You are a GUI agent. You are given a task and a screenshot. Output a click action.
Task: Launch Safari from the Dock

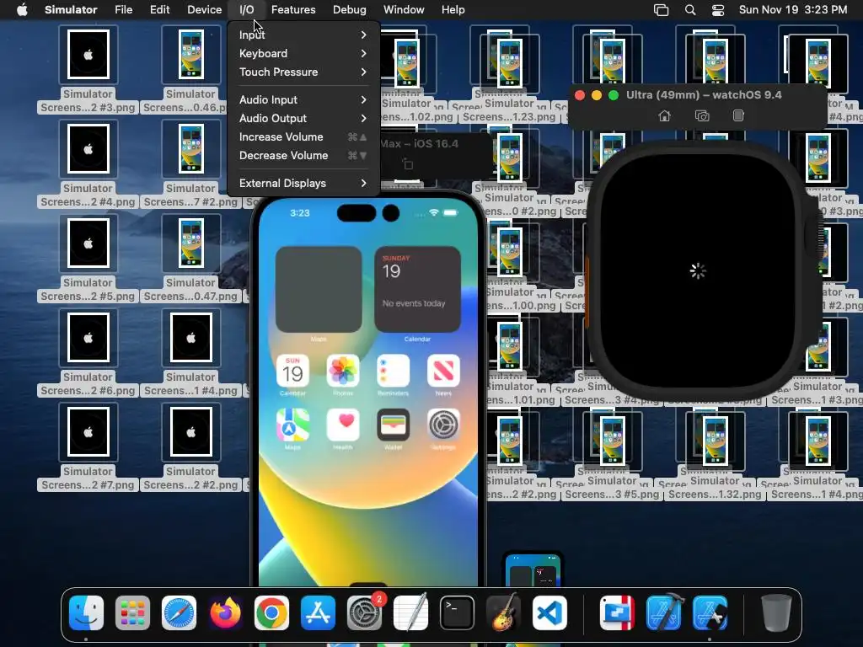click(x=179, y=613)
